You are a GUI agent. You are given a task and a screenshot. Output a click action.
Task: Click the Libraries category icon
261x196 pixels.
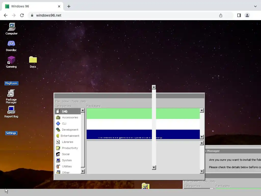[58, 142]
